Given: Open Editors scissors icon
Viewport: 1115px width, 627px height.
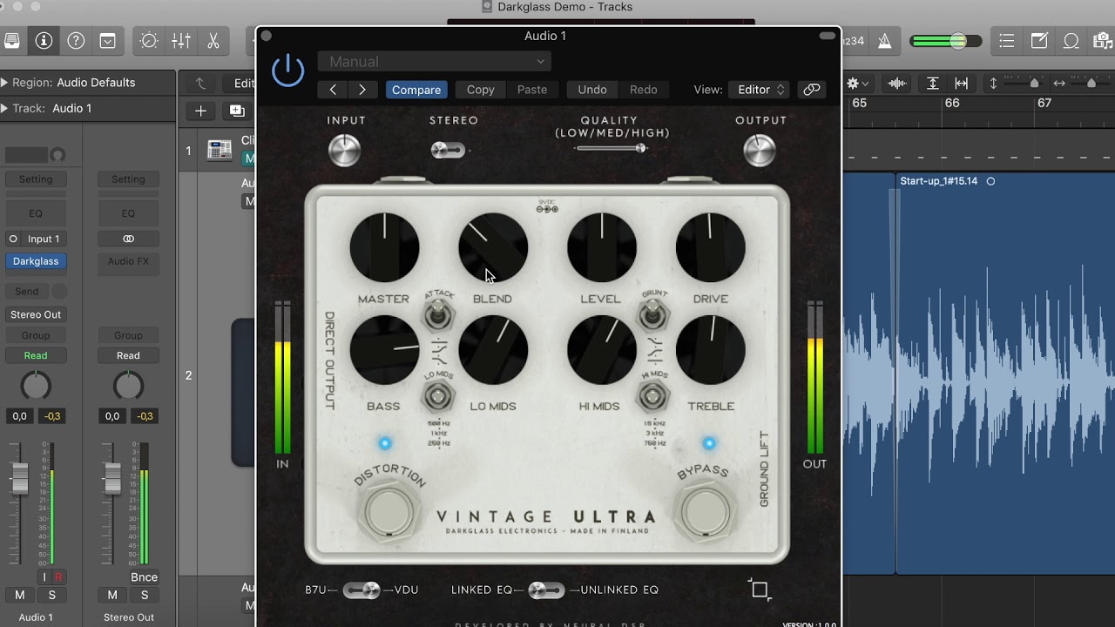Looking at the screenshot, I should pos(213,41).
